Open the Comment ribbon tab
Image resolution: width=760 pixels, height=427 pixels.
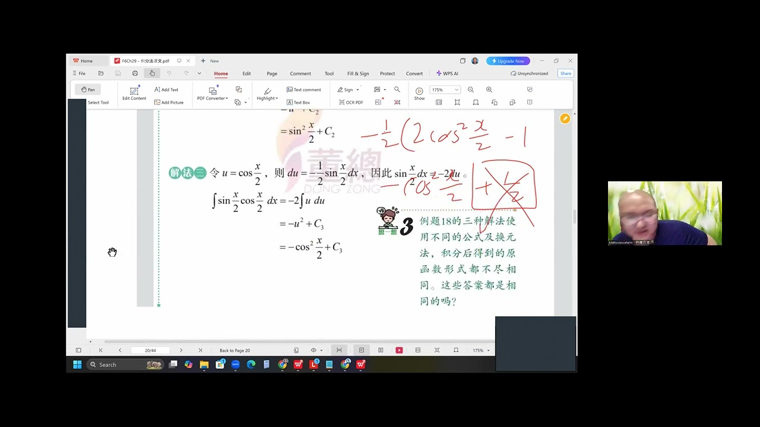(x=300, y=74)
